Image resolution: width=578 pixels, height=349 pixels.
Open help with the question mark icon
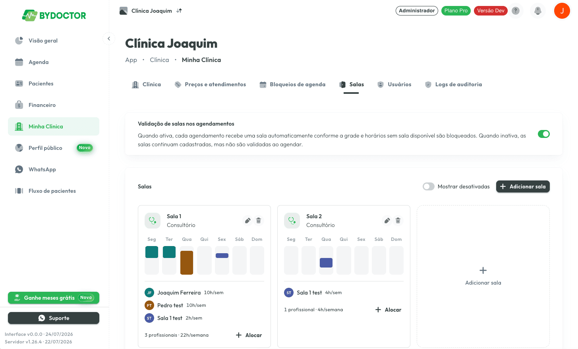pos(516,11)
